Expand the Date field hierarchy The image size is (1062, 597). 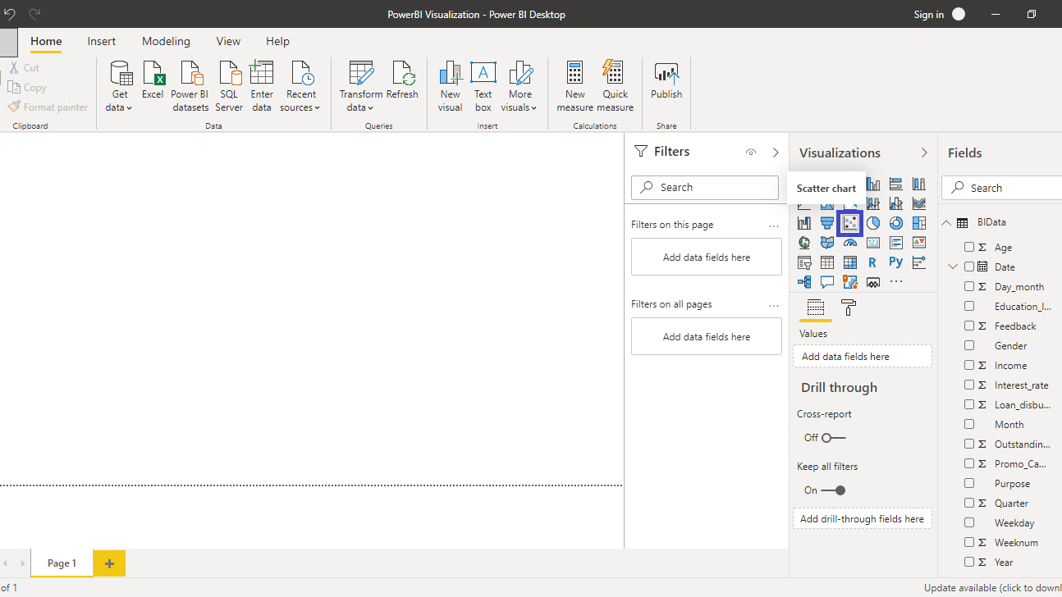coord(953,267)
